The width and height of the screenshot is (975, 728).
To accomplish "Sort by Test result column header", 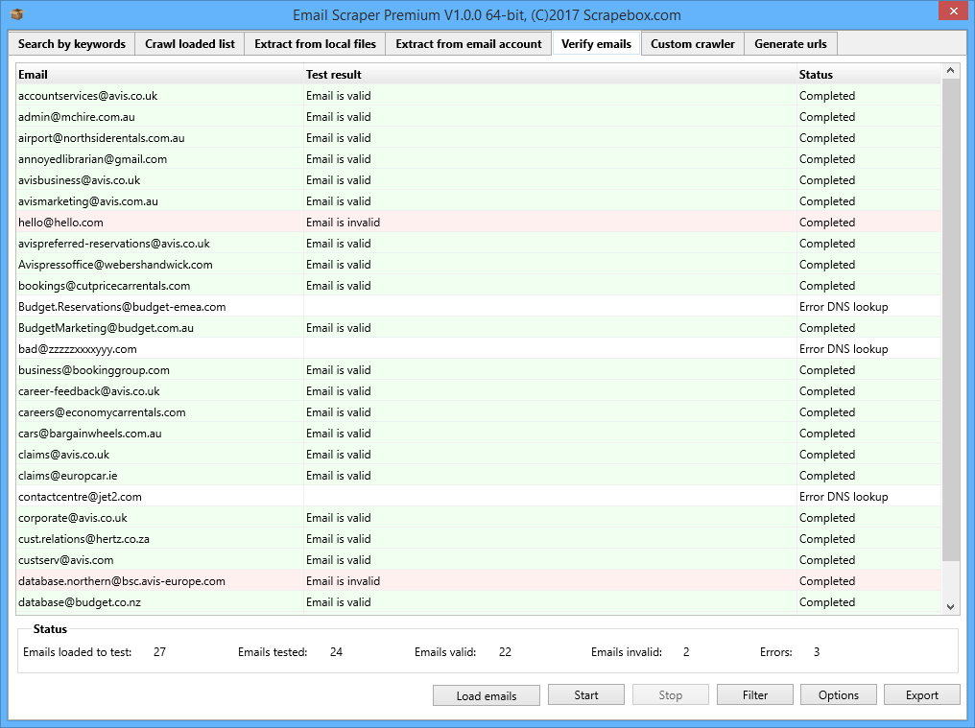I will tap(547, 75).
